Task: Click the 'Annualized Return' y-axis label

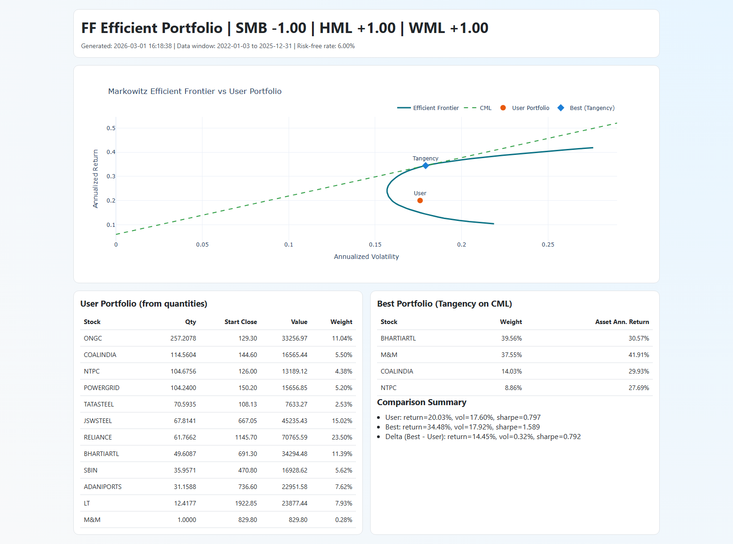Action: tap(95, 179)
